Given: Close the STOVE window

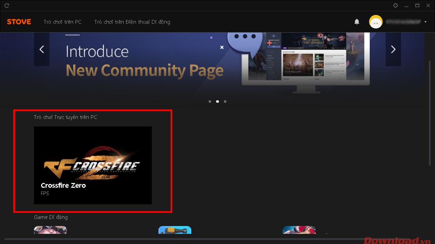Looking at the screenshot, I should [x=428, y=5].
